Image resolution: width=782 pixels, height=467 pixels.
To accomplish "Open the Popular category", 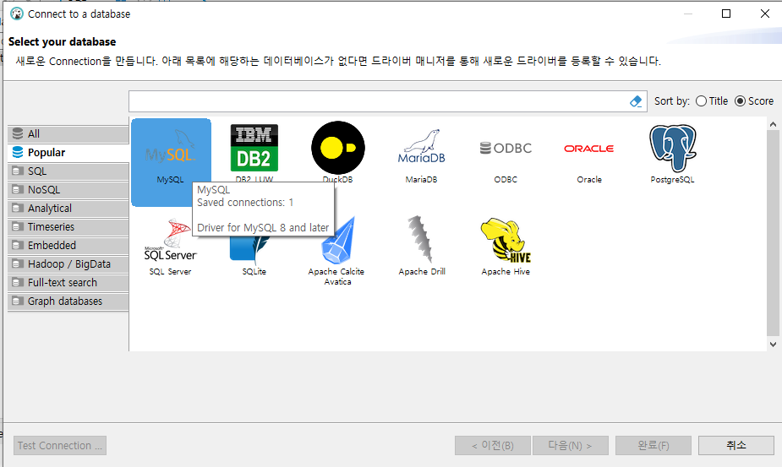I will click(x=68, y=153).
